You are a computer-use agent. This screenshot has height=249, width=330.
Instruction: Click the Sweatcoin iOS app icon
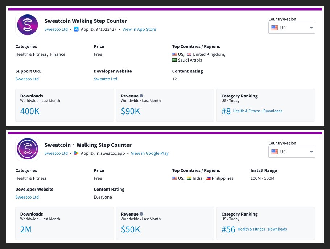28,25
